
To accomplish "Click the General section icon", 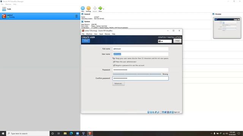I will coord(82,14).
